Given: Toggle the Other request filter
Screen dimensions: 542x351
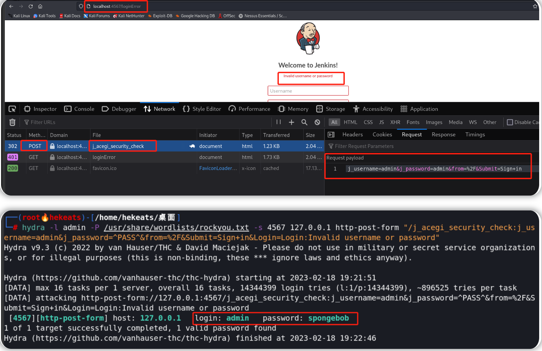Looking at the screenshot, I should tap(490, 122).
